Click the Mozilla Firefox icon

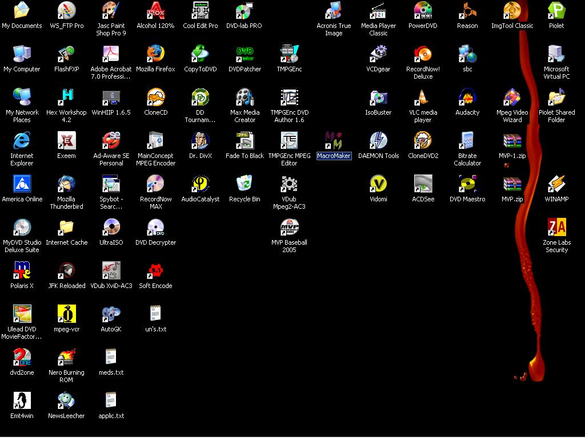(x=155, y=54)
